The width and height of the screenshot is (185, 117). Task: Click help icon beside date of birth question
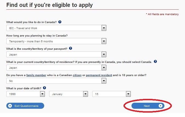point(44,88)
